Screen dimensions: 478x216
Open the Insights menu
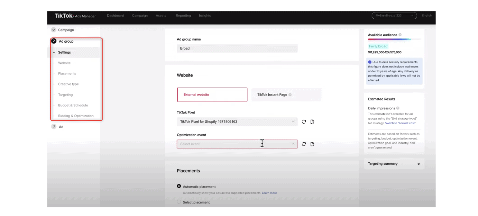[205, 16]
